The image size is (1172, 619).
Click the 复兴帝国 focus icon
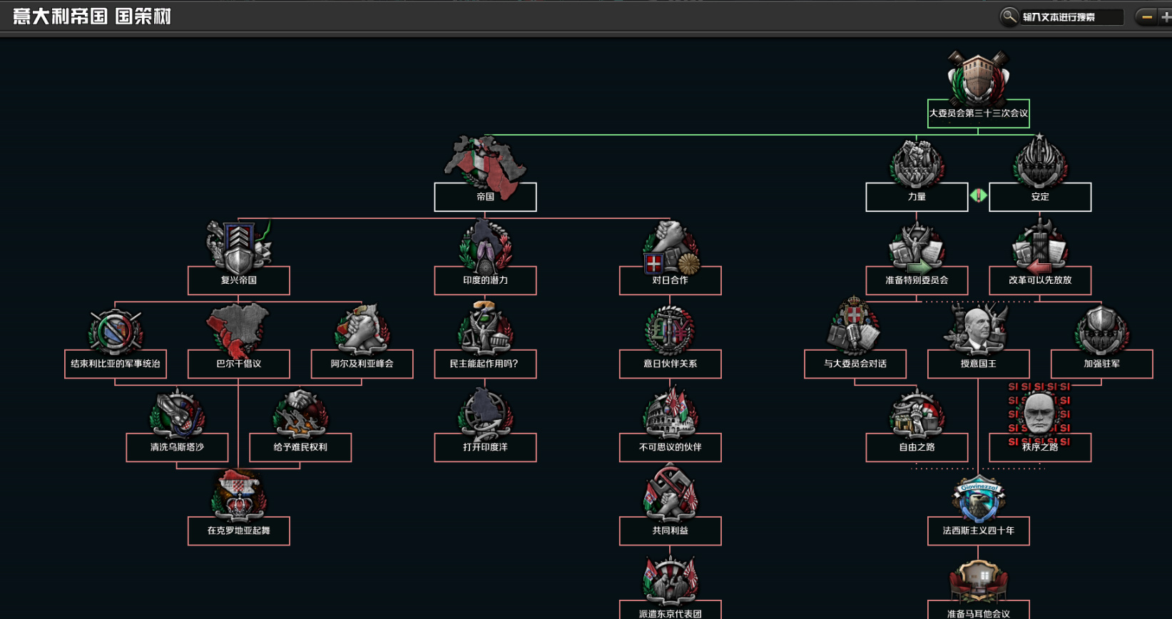click(238, 246)
